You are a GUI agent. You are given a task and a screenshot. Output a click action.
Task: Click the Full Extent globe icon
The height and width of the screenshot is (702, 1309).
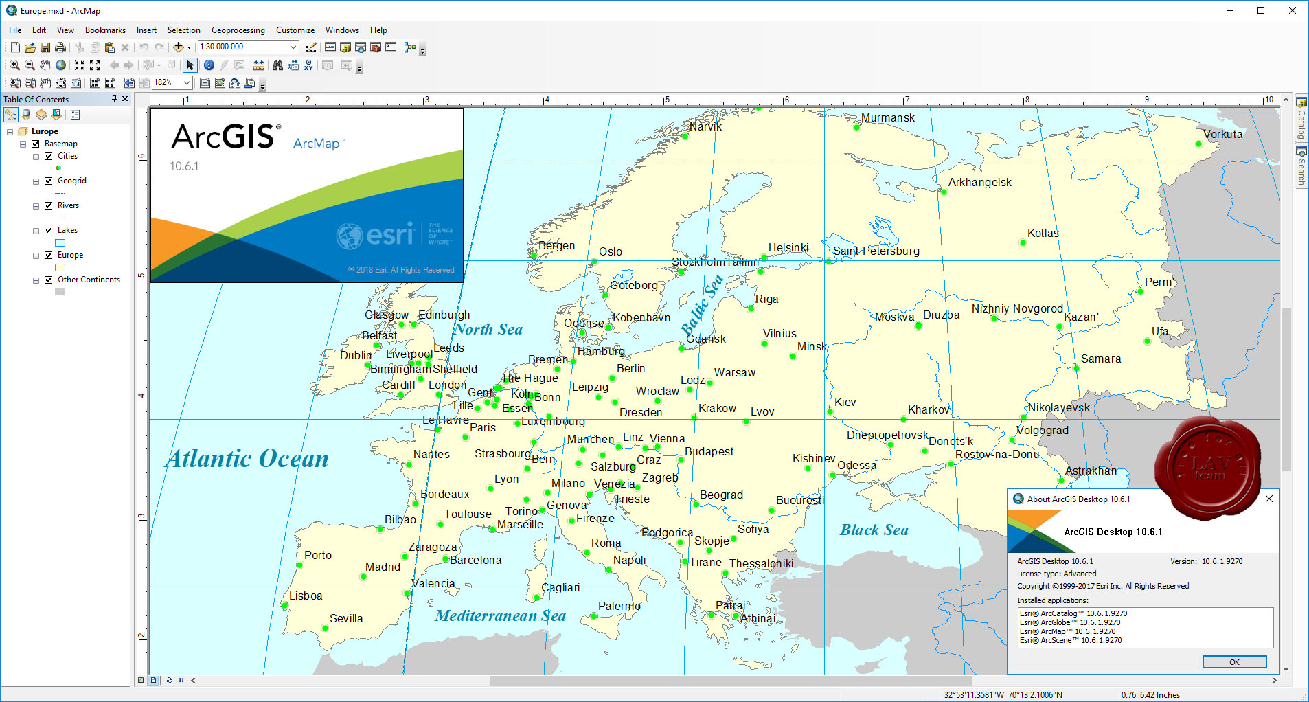click(x=60, y=65)
